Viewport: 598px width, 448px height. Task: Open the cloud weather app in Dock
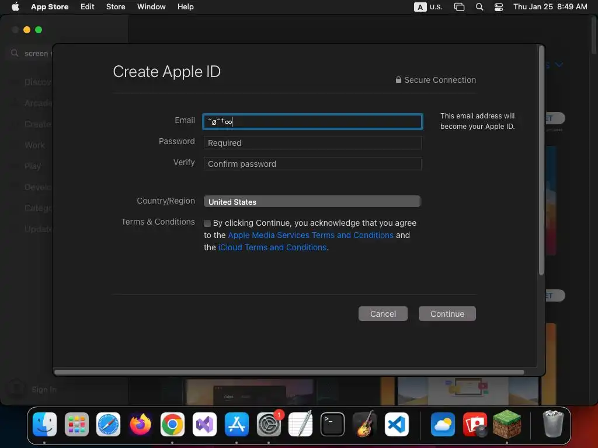[443, 424]
